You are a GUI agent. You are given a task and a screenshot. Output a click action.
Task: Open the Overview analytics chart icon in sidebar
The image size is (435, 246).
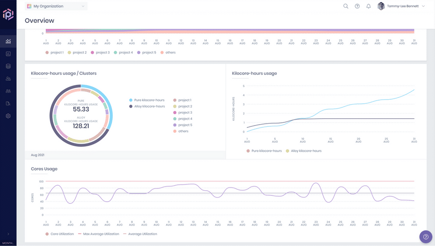8,41
